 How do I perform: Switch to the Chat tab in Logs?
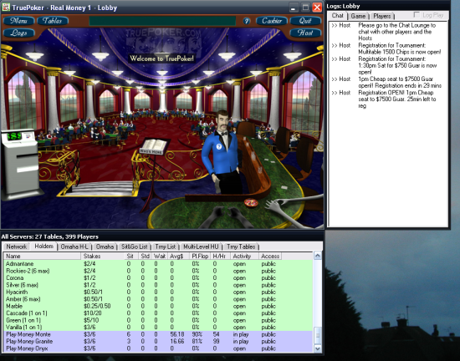(x=338, y=16)
